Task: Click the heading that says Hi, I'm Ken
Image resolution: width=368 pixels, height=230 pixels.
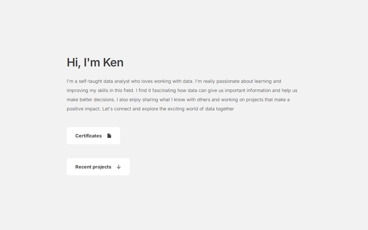Action: tap(95, 62)
